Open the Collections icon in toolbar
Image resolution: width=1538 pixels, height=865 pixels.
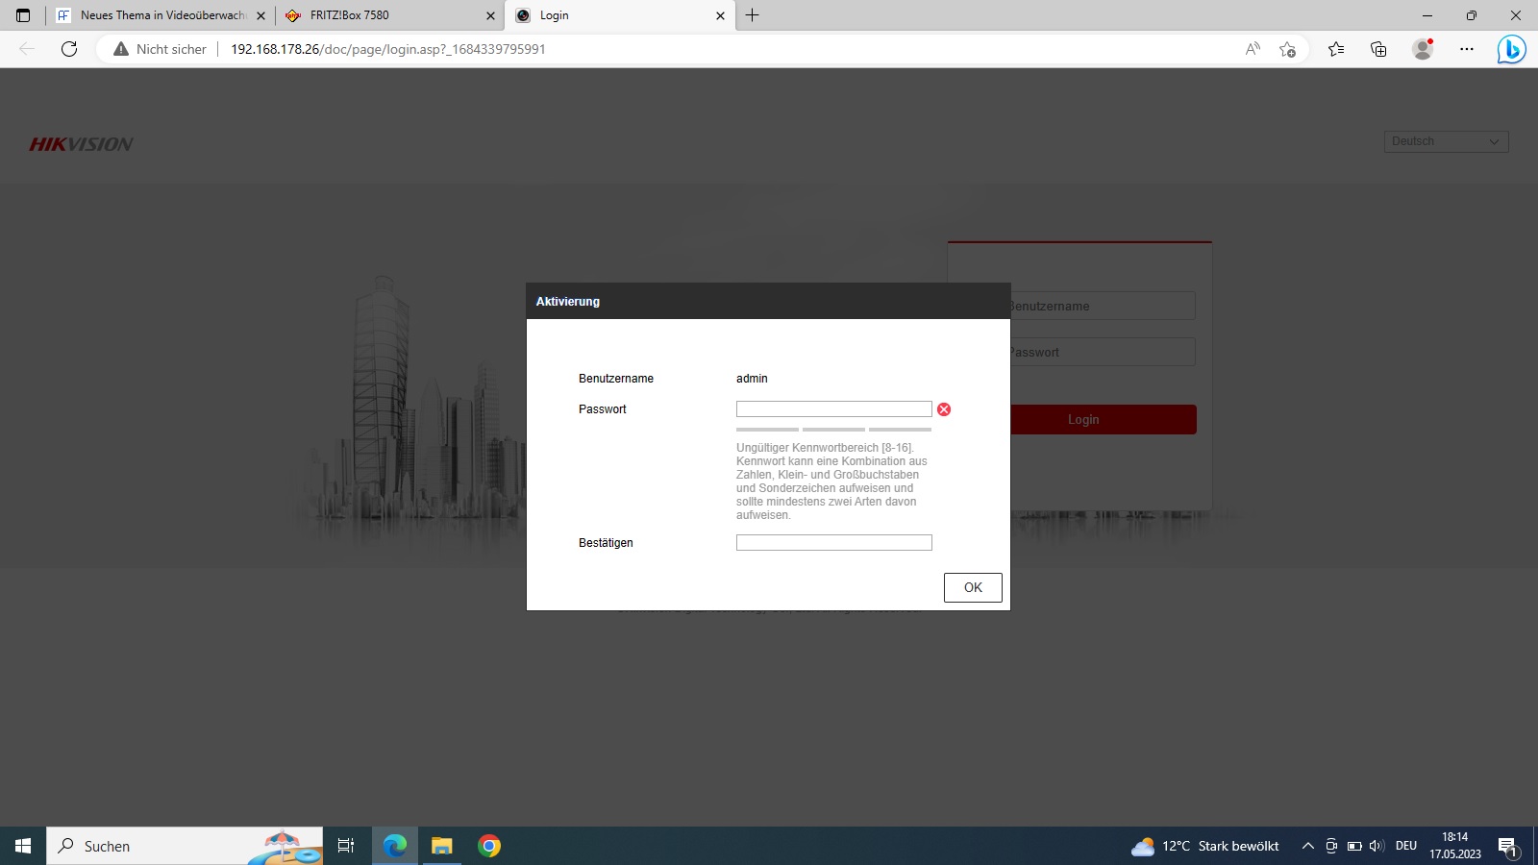[x=1378, y=49]
